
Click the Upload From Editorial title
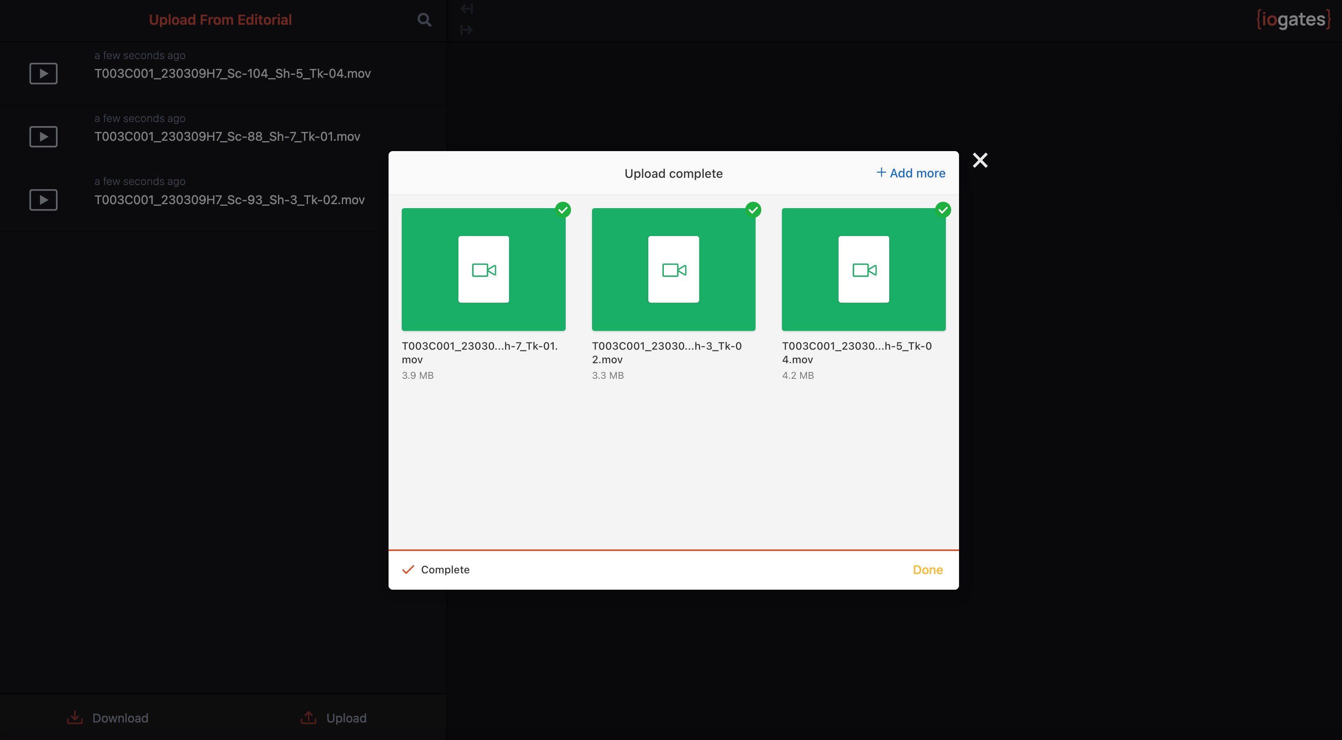coord(220,20)
